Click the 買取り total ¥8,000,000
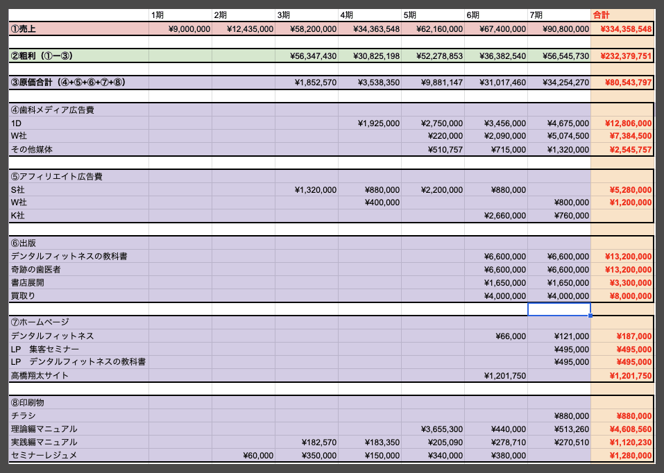The image size is (664, 473). click(x=622, y=295)
